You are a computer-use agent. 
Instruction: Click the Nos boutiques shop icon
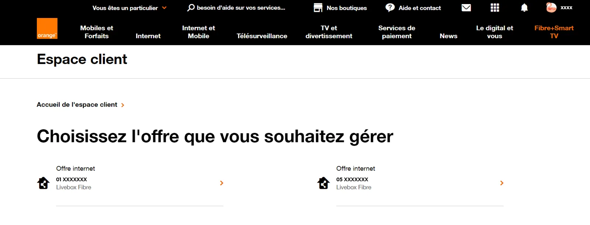(318, 8)
